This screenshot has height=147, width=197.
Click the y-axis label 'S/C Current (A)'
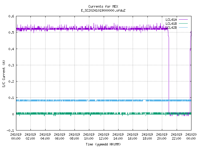point(4,73)
